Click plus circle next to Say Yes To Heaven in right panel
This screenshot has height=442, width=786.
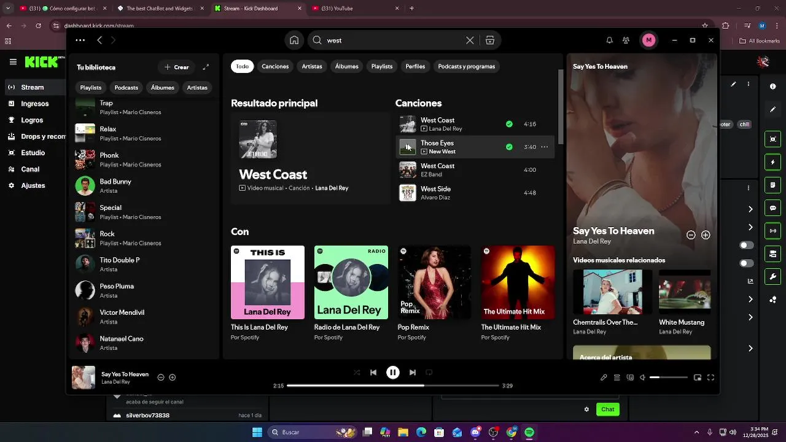click(706, 235)
